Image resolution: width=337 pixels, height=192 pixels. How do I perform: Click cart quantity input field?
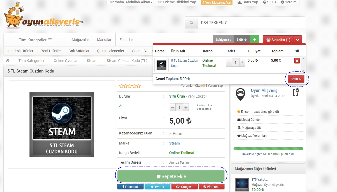click(x=236, y=62)
